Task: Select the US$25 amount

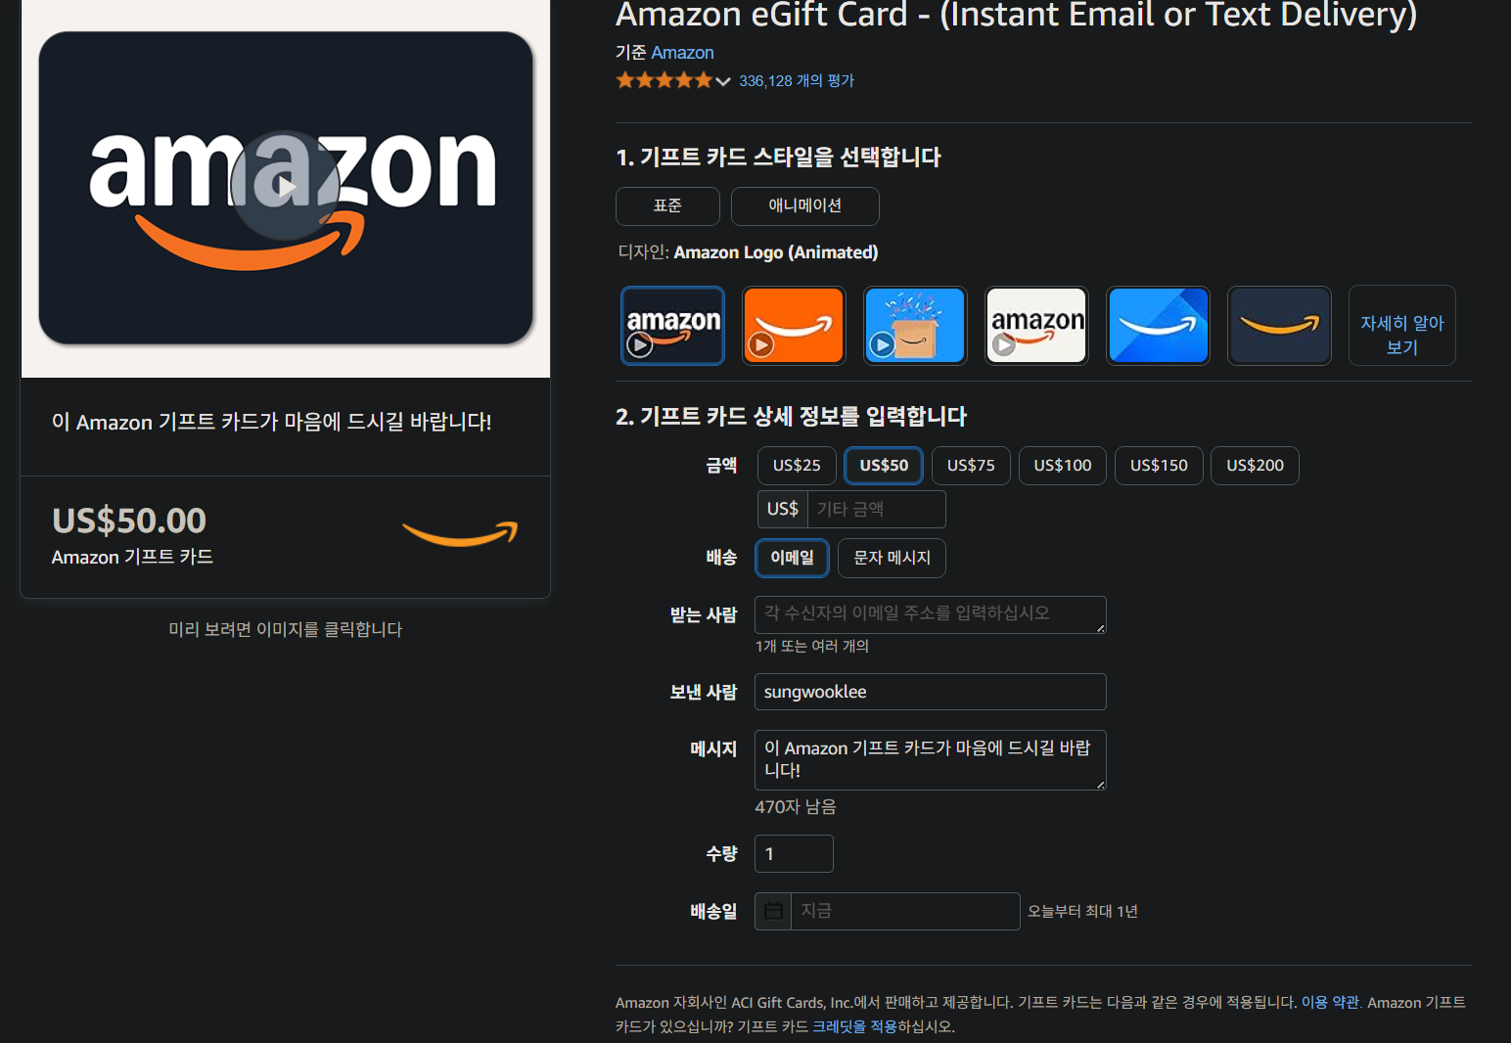Action: [797, 466]
